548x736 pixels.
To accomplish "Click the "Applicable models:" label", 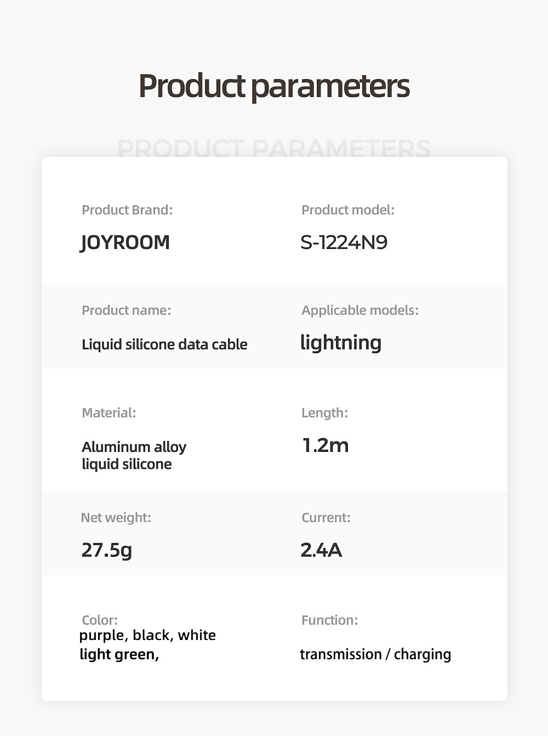I will coord(360,310).
